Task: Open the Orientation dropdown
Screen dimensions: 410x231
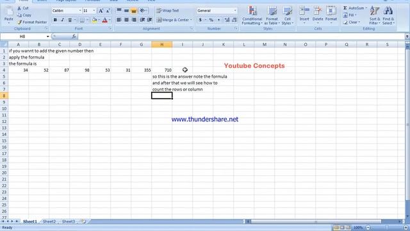Action: point(143,11)
